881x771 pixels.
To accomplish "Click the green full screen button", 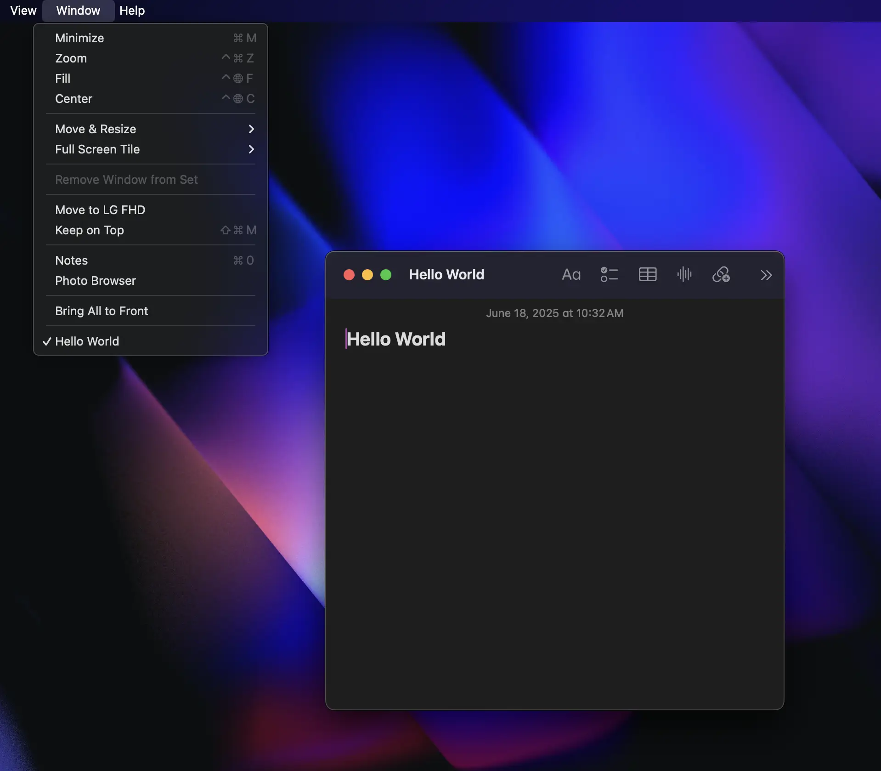I will pos(386,275).
